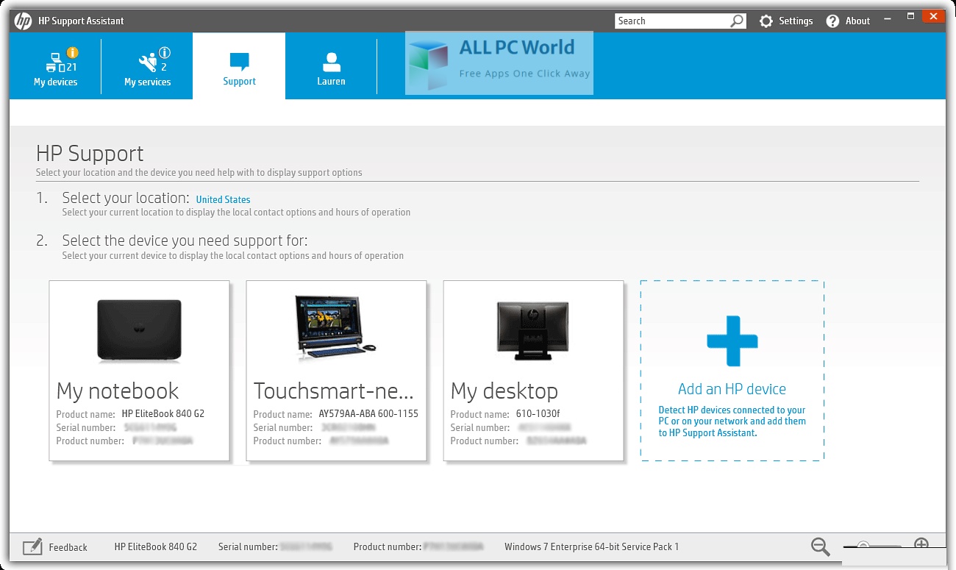Screen dimensions: 956x570
Task: Select the My notebook device card
Action: click(x=139, y=371)
